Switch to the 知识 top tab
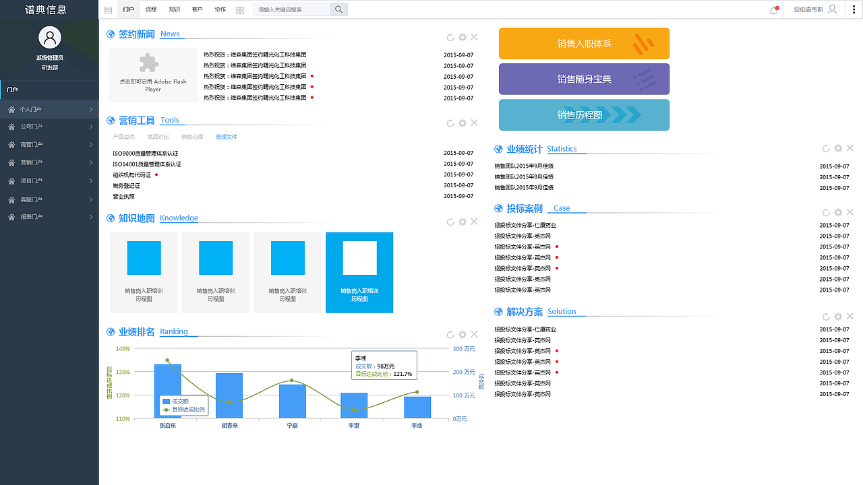Viewport: 863px width, 485px height. coord(175,9)
